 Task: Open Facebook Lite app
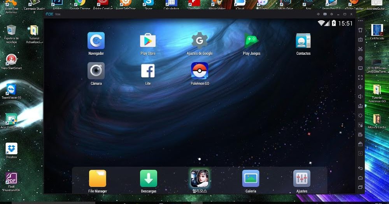click(x=148, y=71)
